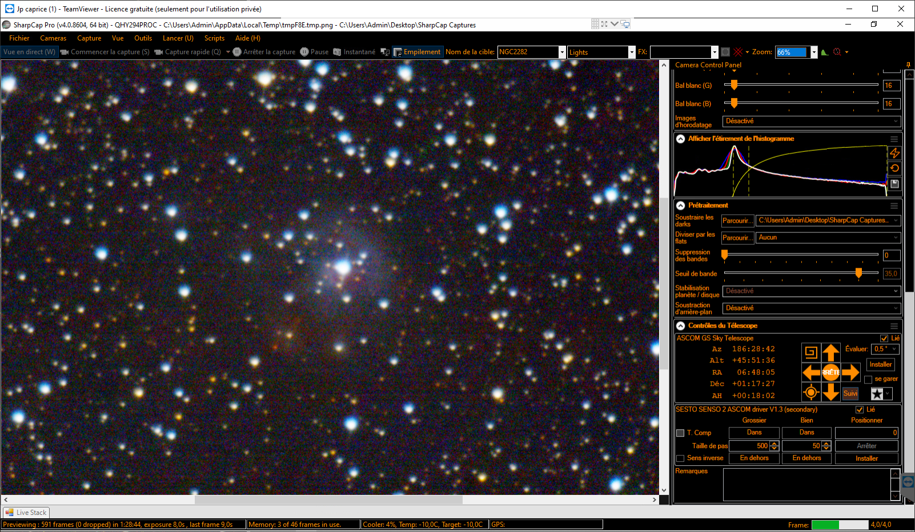This screenshot has width=915, height=532.
Task: Open the Diviser par les flats dropdown
Action: [828, 237]
